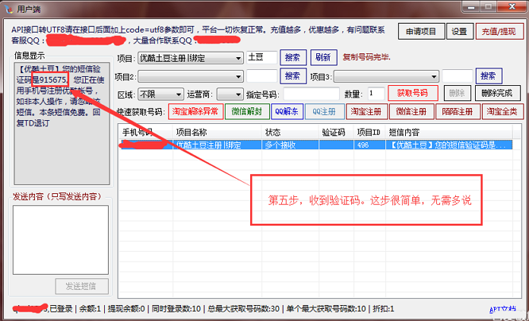Click 搜索 button for 项目2
The image size is (529, 321).
(x=292, y=76)
